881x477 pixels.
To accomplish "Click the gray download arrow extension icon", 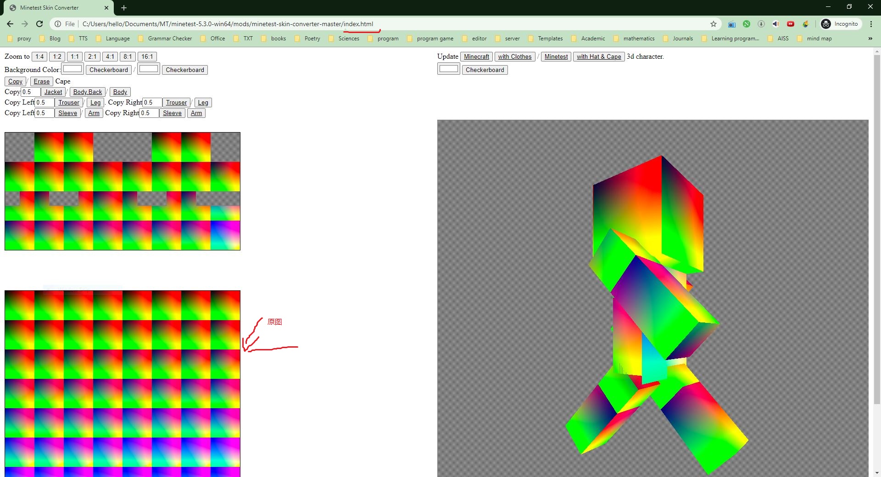I will 761,24.
